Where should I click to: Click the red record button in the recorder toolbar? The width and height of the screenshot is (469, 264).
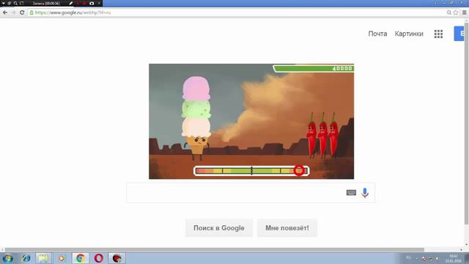[84, 3]
